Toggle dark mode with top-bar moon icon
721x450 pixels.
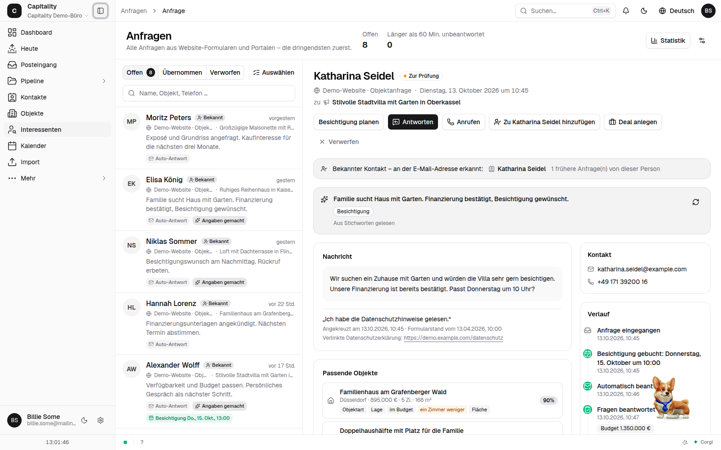point(644,11)
